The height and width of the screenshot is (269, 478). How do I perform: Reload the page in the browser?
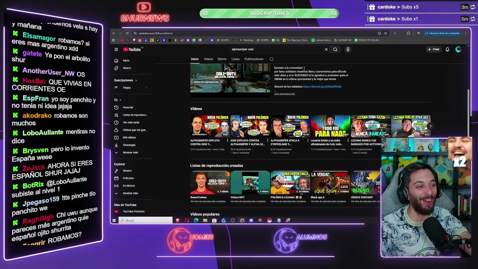tap(127, 33)
